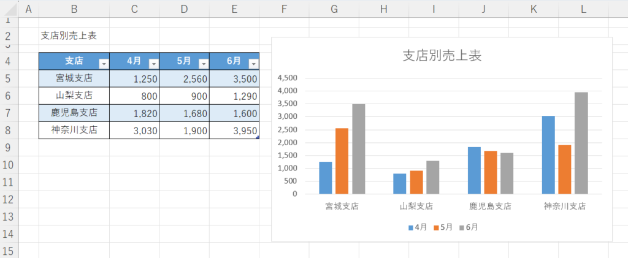Click the gray 6月 bar for 神奈川支店
The image size is (628, 258).
580,143
